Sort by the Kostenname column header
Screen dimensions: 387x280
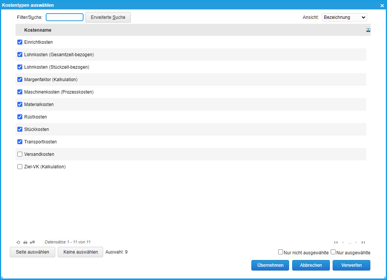click(x=38, y=30)
